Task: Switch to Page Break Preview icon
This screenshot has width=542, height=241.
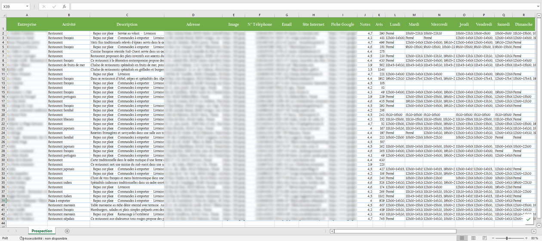Action: 484,238
